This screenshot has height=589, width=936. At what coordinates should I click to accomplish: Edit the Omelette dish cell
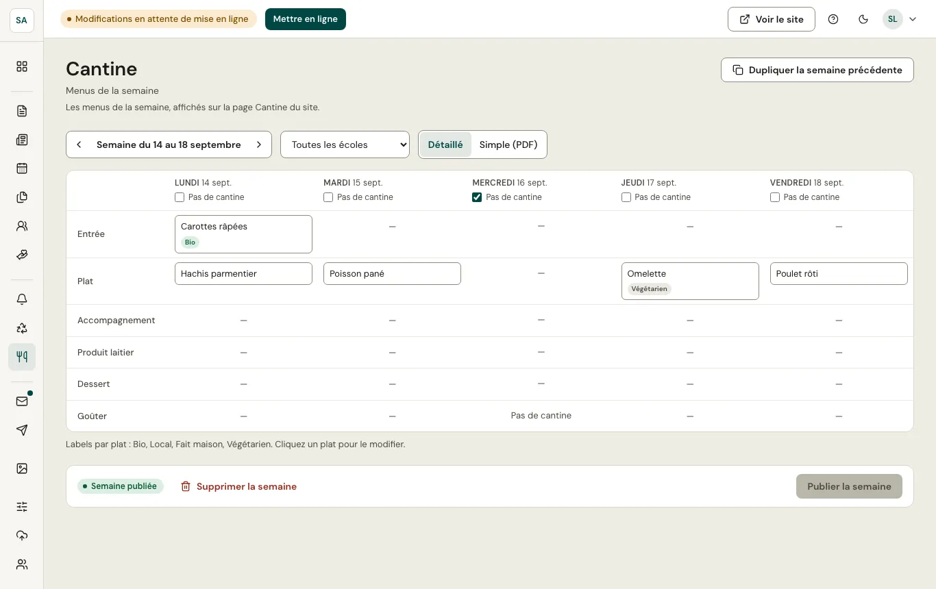coord(690,281)
